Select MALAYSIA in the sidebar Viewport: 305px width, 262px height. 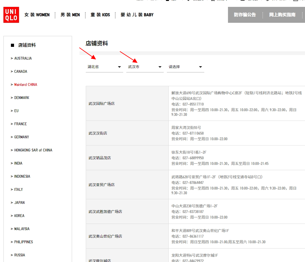22,229
